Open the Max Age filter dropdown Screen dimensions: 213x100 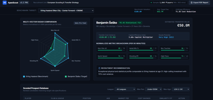tap(181, 89)
